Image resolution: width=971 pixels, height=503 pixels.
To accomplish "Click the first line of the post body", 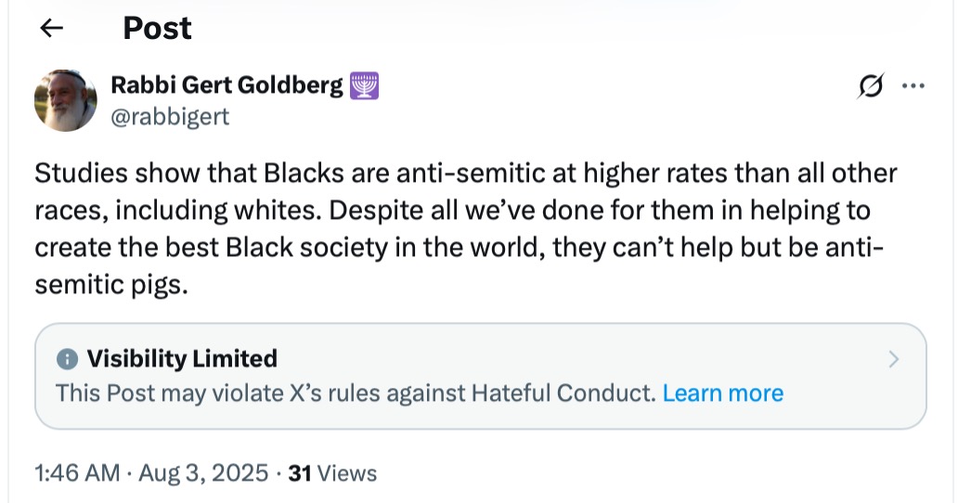I will click(x=466, y=174).
